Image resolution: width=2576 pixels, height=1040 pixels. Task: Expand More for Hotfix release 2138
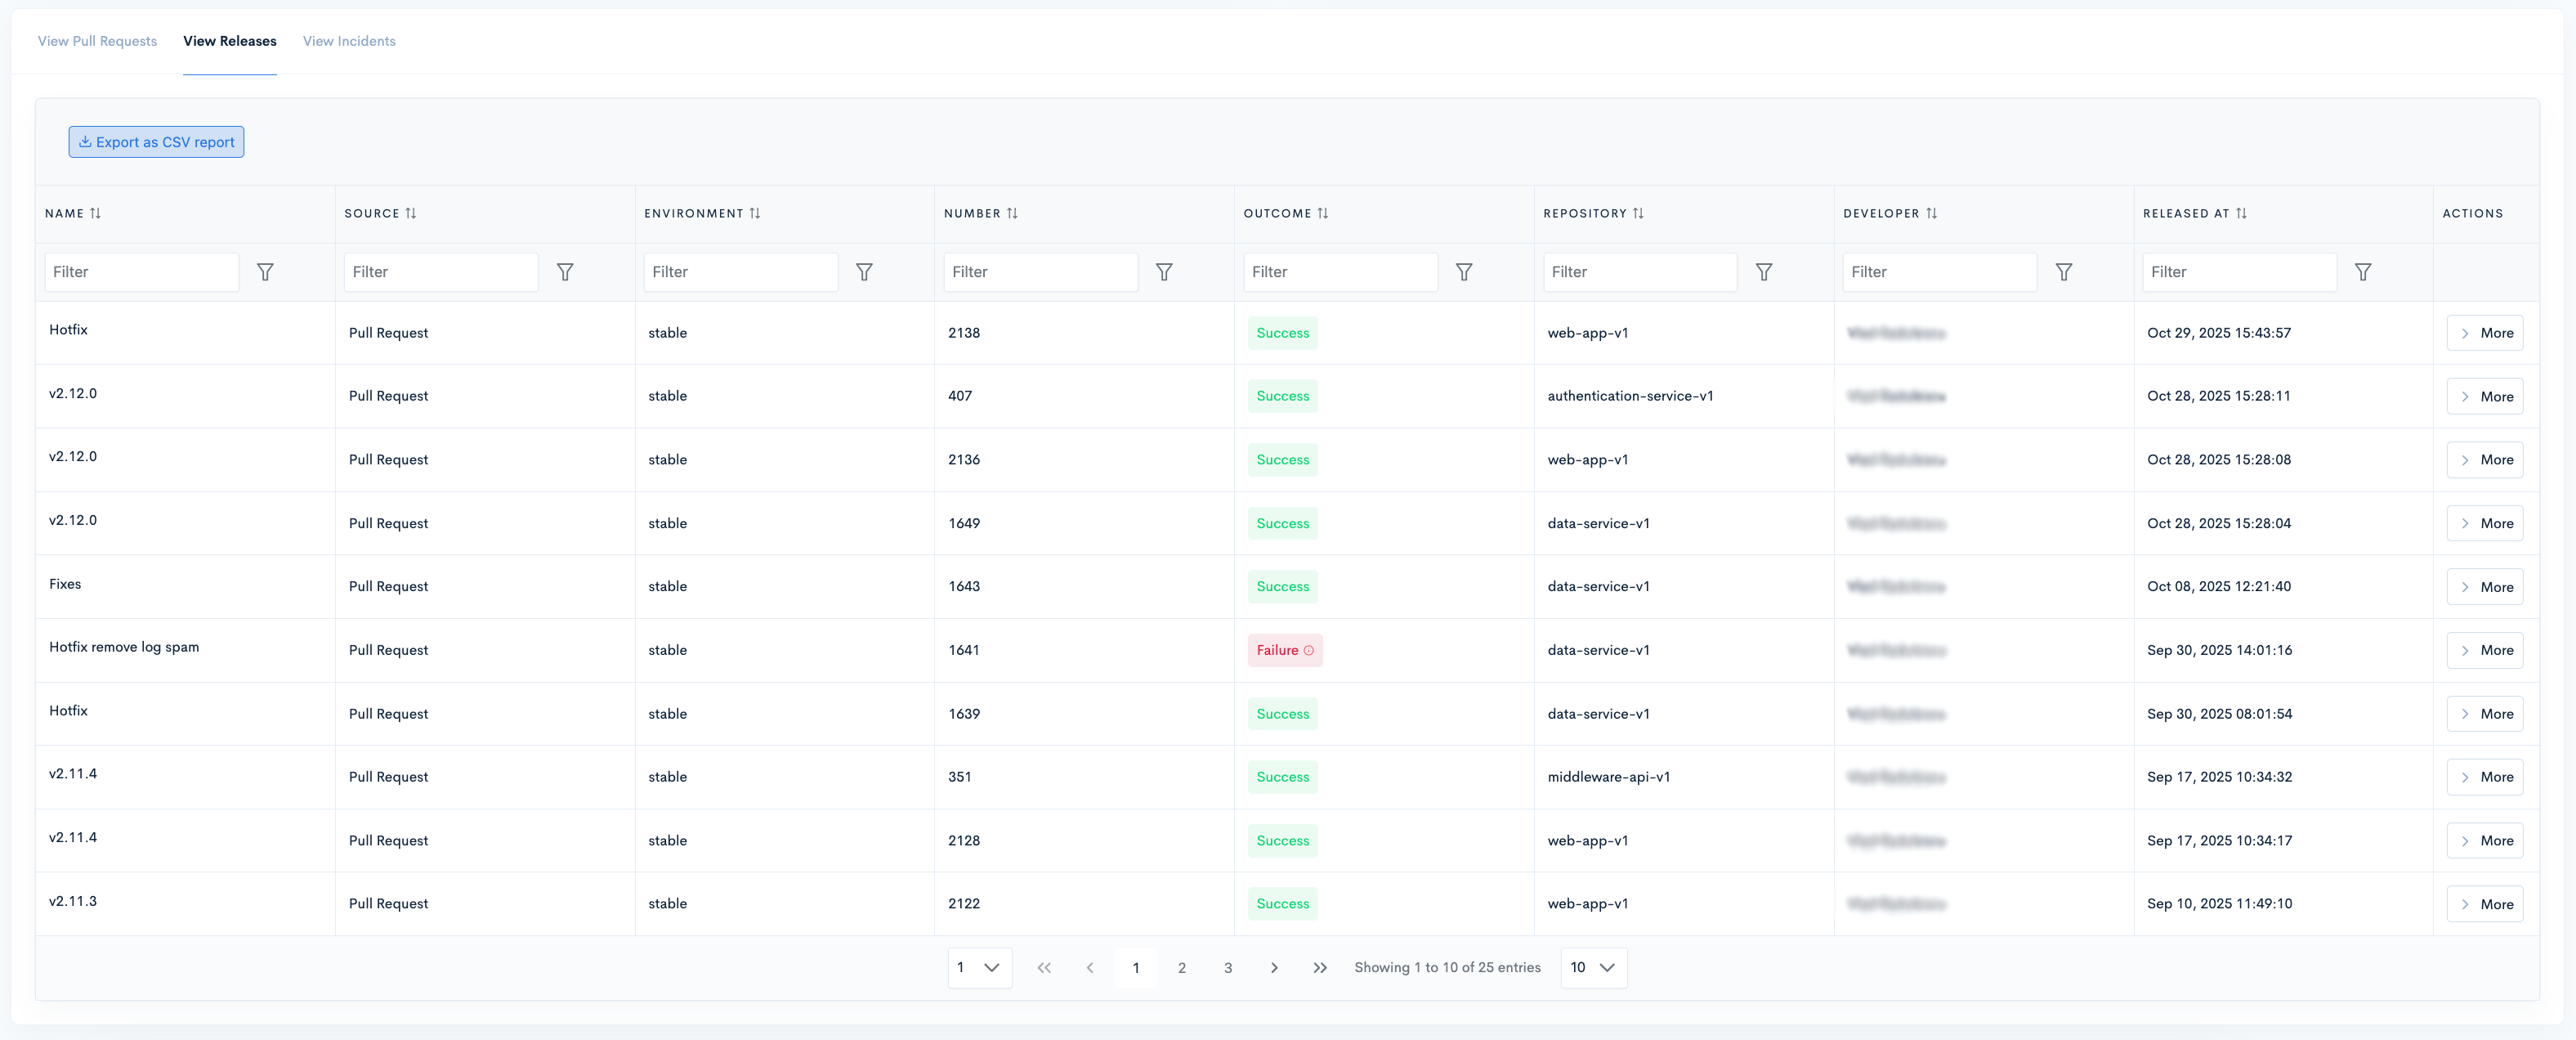(2484, 333)
